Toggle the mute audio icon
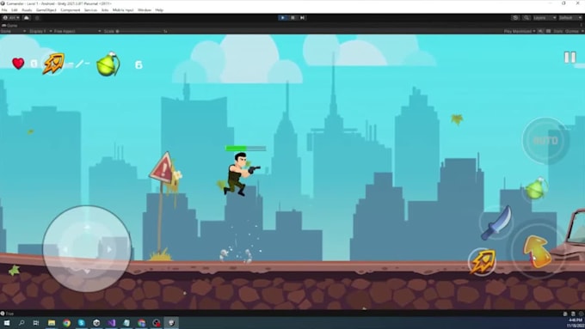Viewport: 585px width, 329px height. (x=540, y=31)
